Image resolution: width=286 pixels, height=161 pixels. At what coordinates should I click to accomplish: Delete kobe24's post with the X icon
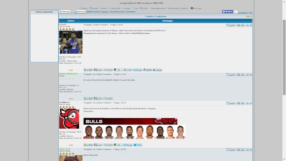click(247, 25)
